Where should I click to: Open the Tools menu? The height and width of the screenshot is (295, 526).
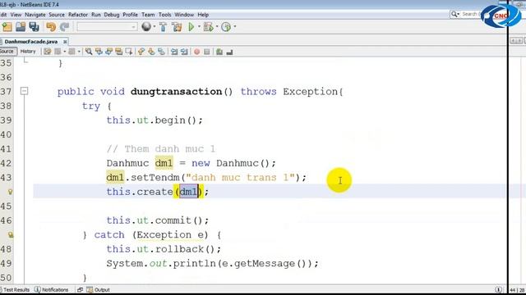164,15
